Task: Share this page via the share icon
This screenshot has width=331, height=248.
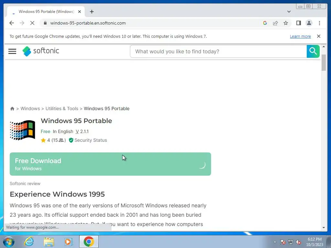Action: click(x=275, y=23)
